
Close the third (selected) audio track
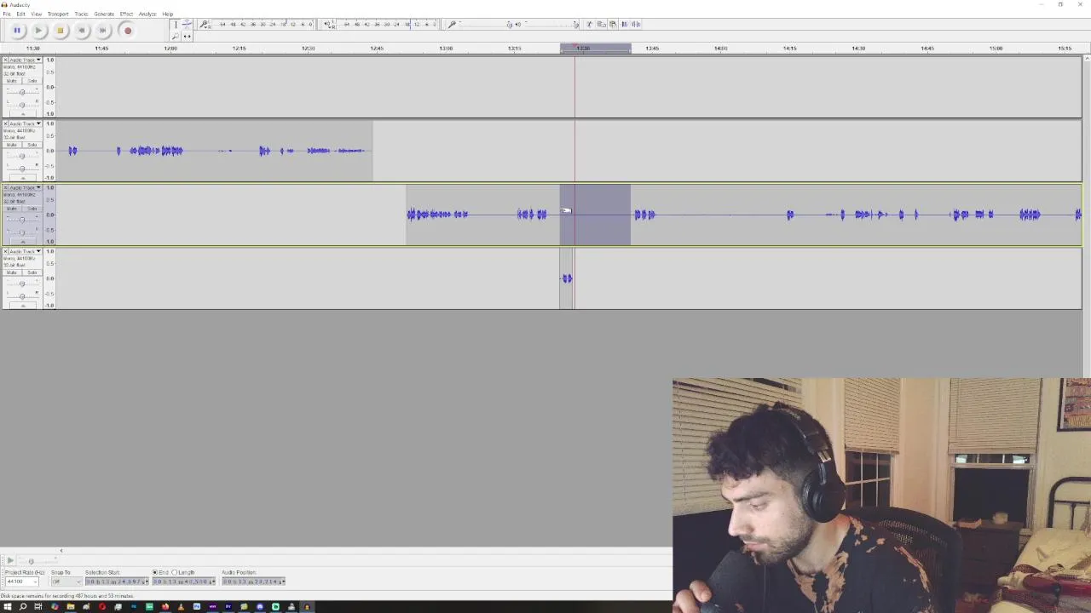[6, 187]
